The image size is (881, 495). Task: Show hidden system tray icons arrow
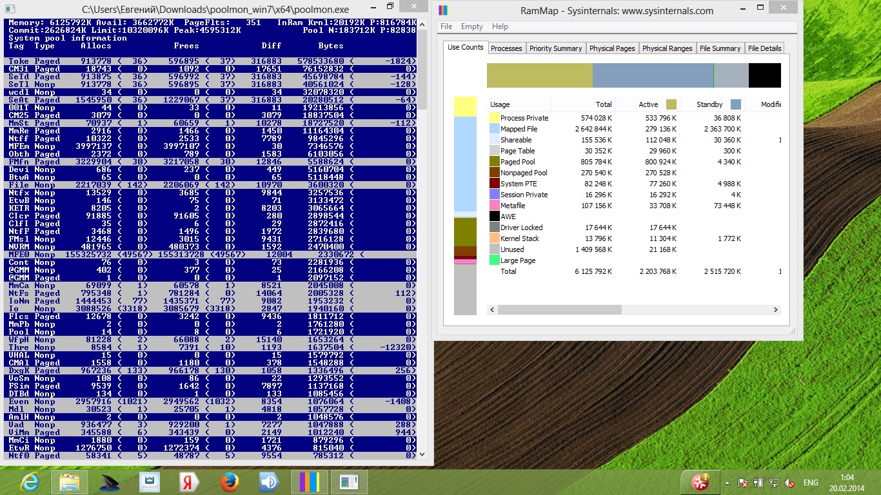click(x=728, y=483)
